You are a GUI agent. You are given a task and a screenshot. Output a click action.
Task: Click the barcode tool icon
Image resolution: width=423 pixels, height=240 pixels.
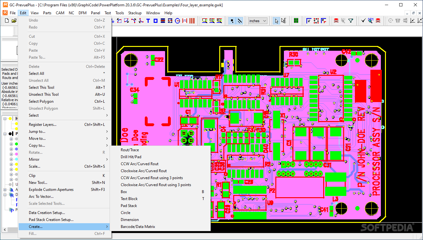[192, 21]
